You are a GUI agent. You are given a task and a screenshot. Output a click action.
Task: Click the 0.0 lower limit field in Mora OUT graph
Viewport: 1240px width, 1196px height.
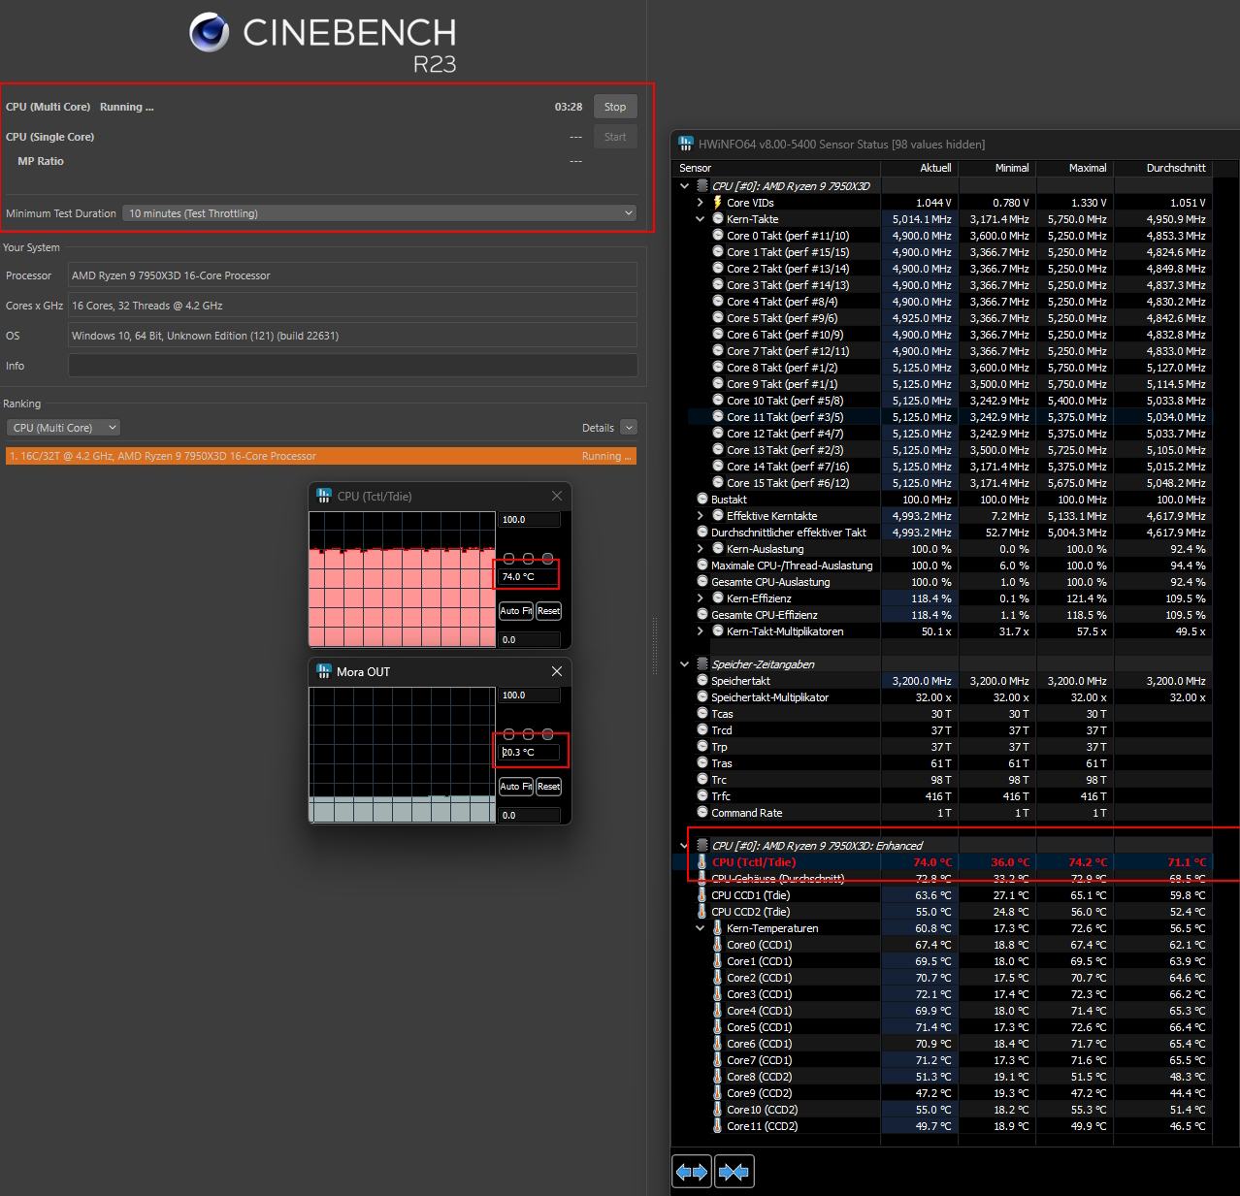[x=530, y=816]
